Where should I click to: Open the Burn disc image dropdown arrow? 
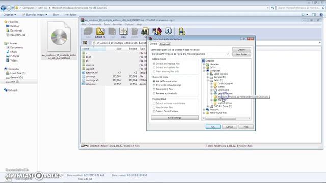tap(46, 15)
